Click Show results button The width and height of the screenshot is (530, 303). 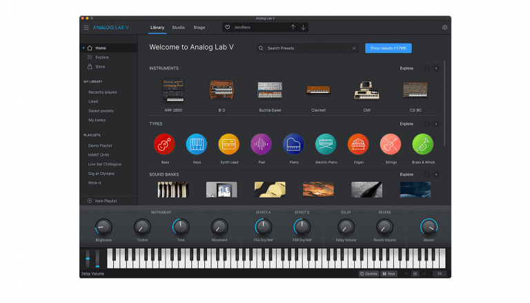[388, 48]
